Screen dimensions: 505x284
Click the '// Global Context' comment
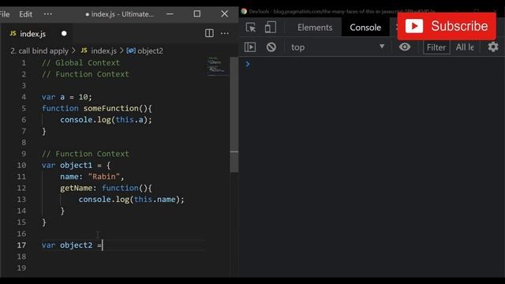pyautogui.click(x=80, y=63)
